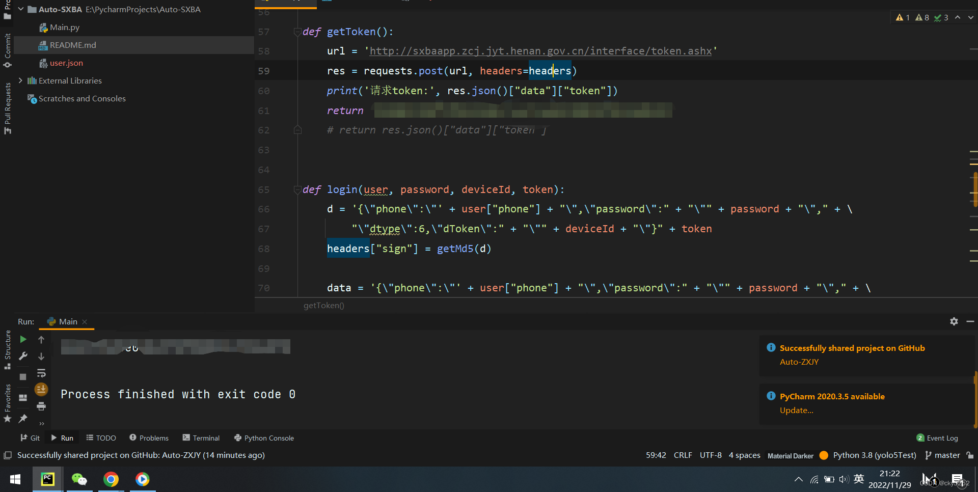This screenshot has width=978, height=492.
Task: Show more Run toolbar actions chevron
Action: 42,423
